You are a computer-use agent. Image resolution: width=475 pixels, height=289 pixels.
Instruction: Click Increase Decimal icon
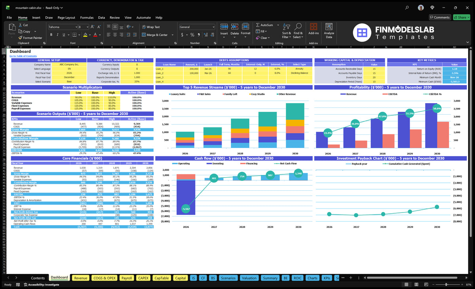(206, 35)
